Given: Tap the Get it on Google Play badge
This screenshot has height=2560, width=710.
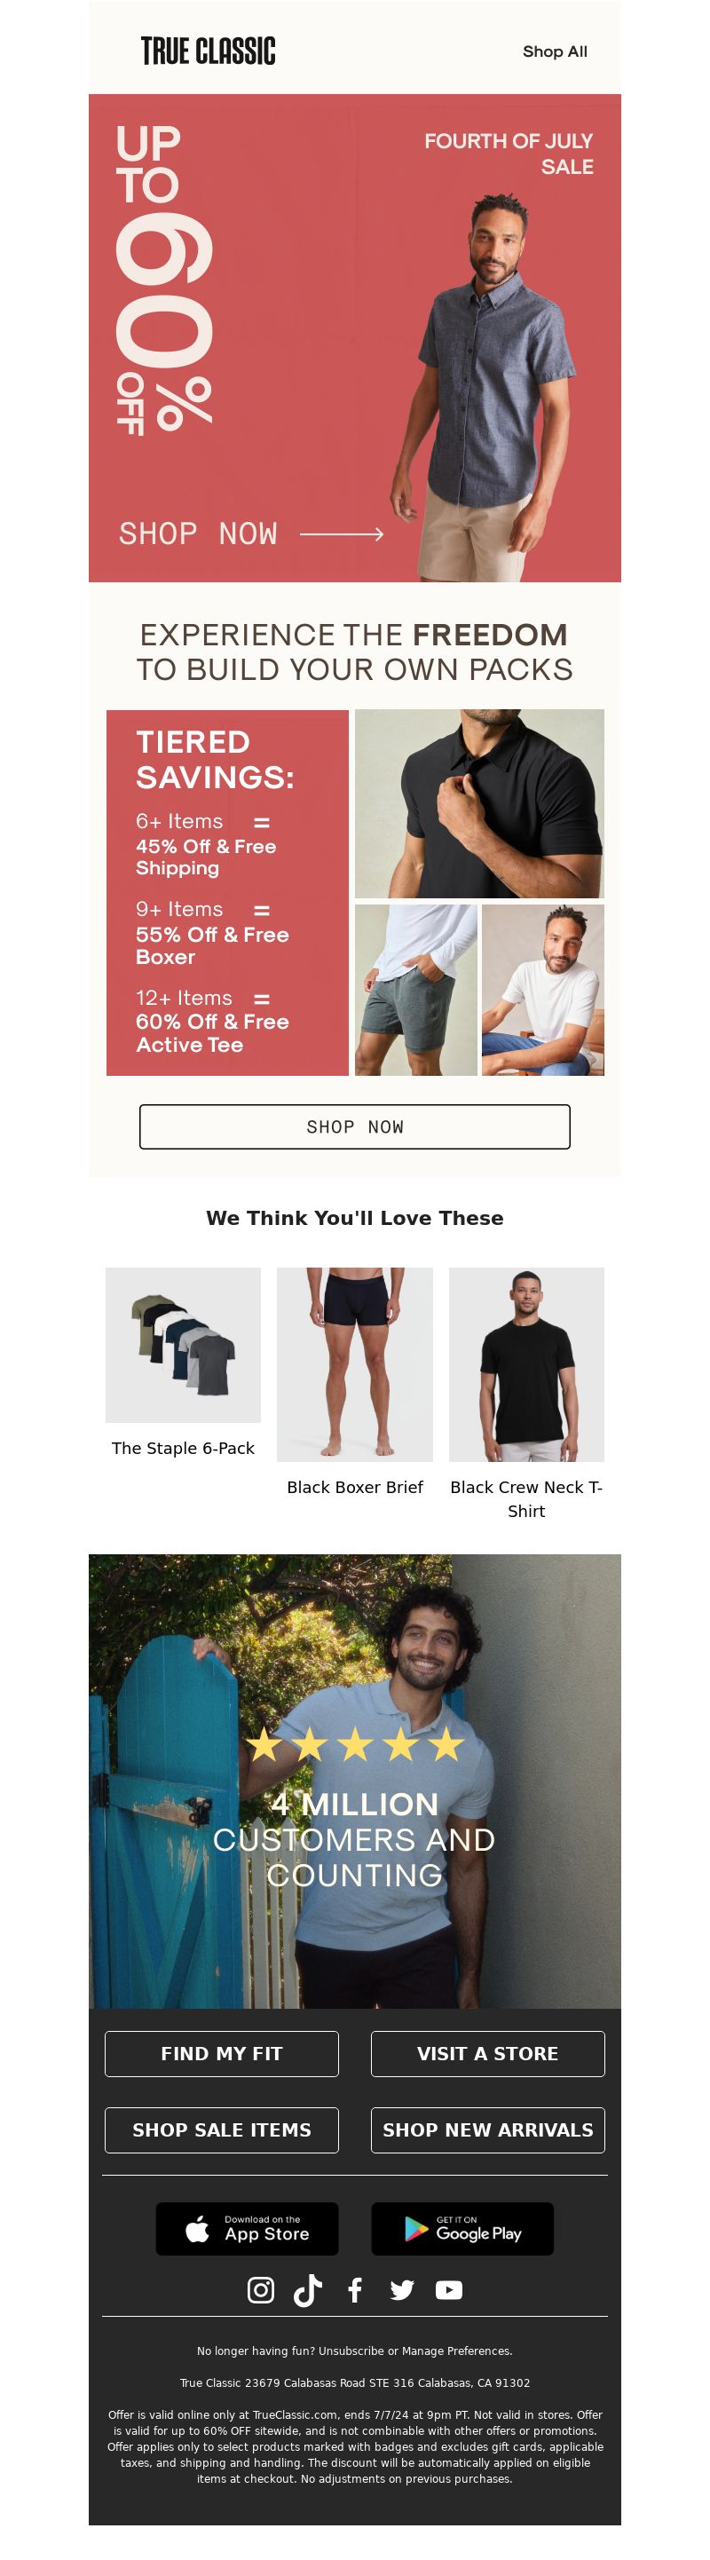Looking at the screenshot, I should pos(462,2229).
